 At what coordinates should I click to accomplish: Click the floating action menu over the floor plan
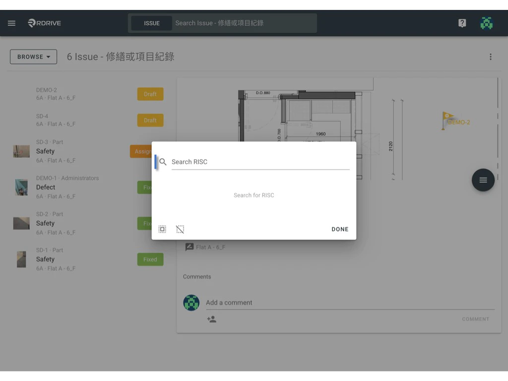pos(483,180)
